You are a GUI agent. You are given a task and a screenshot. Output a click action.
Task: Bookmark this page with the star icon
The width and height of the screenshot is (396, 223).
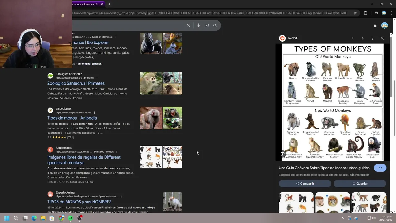[x=355, y=13]
